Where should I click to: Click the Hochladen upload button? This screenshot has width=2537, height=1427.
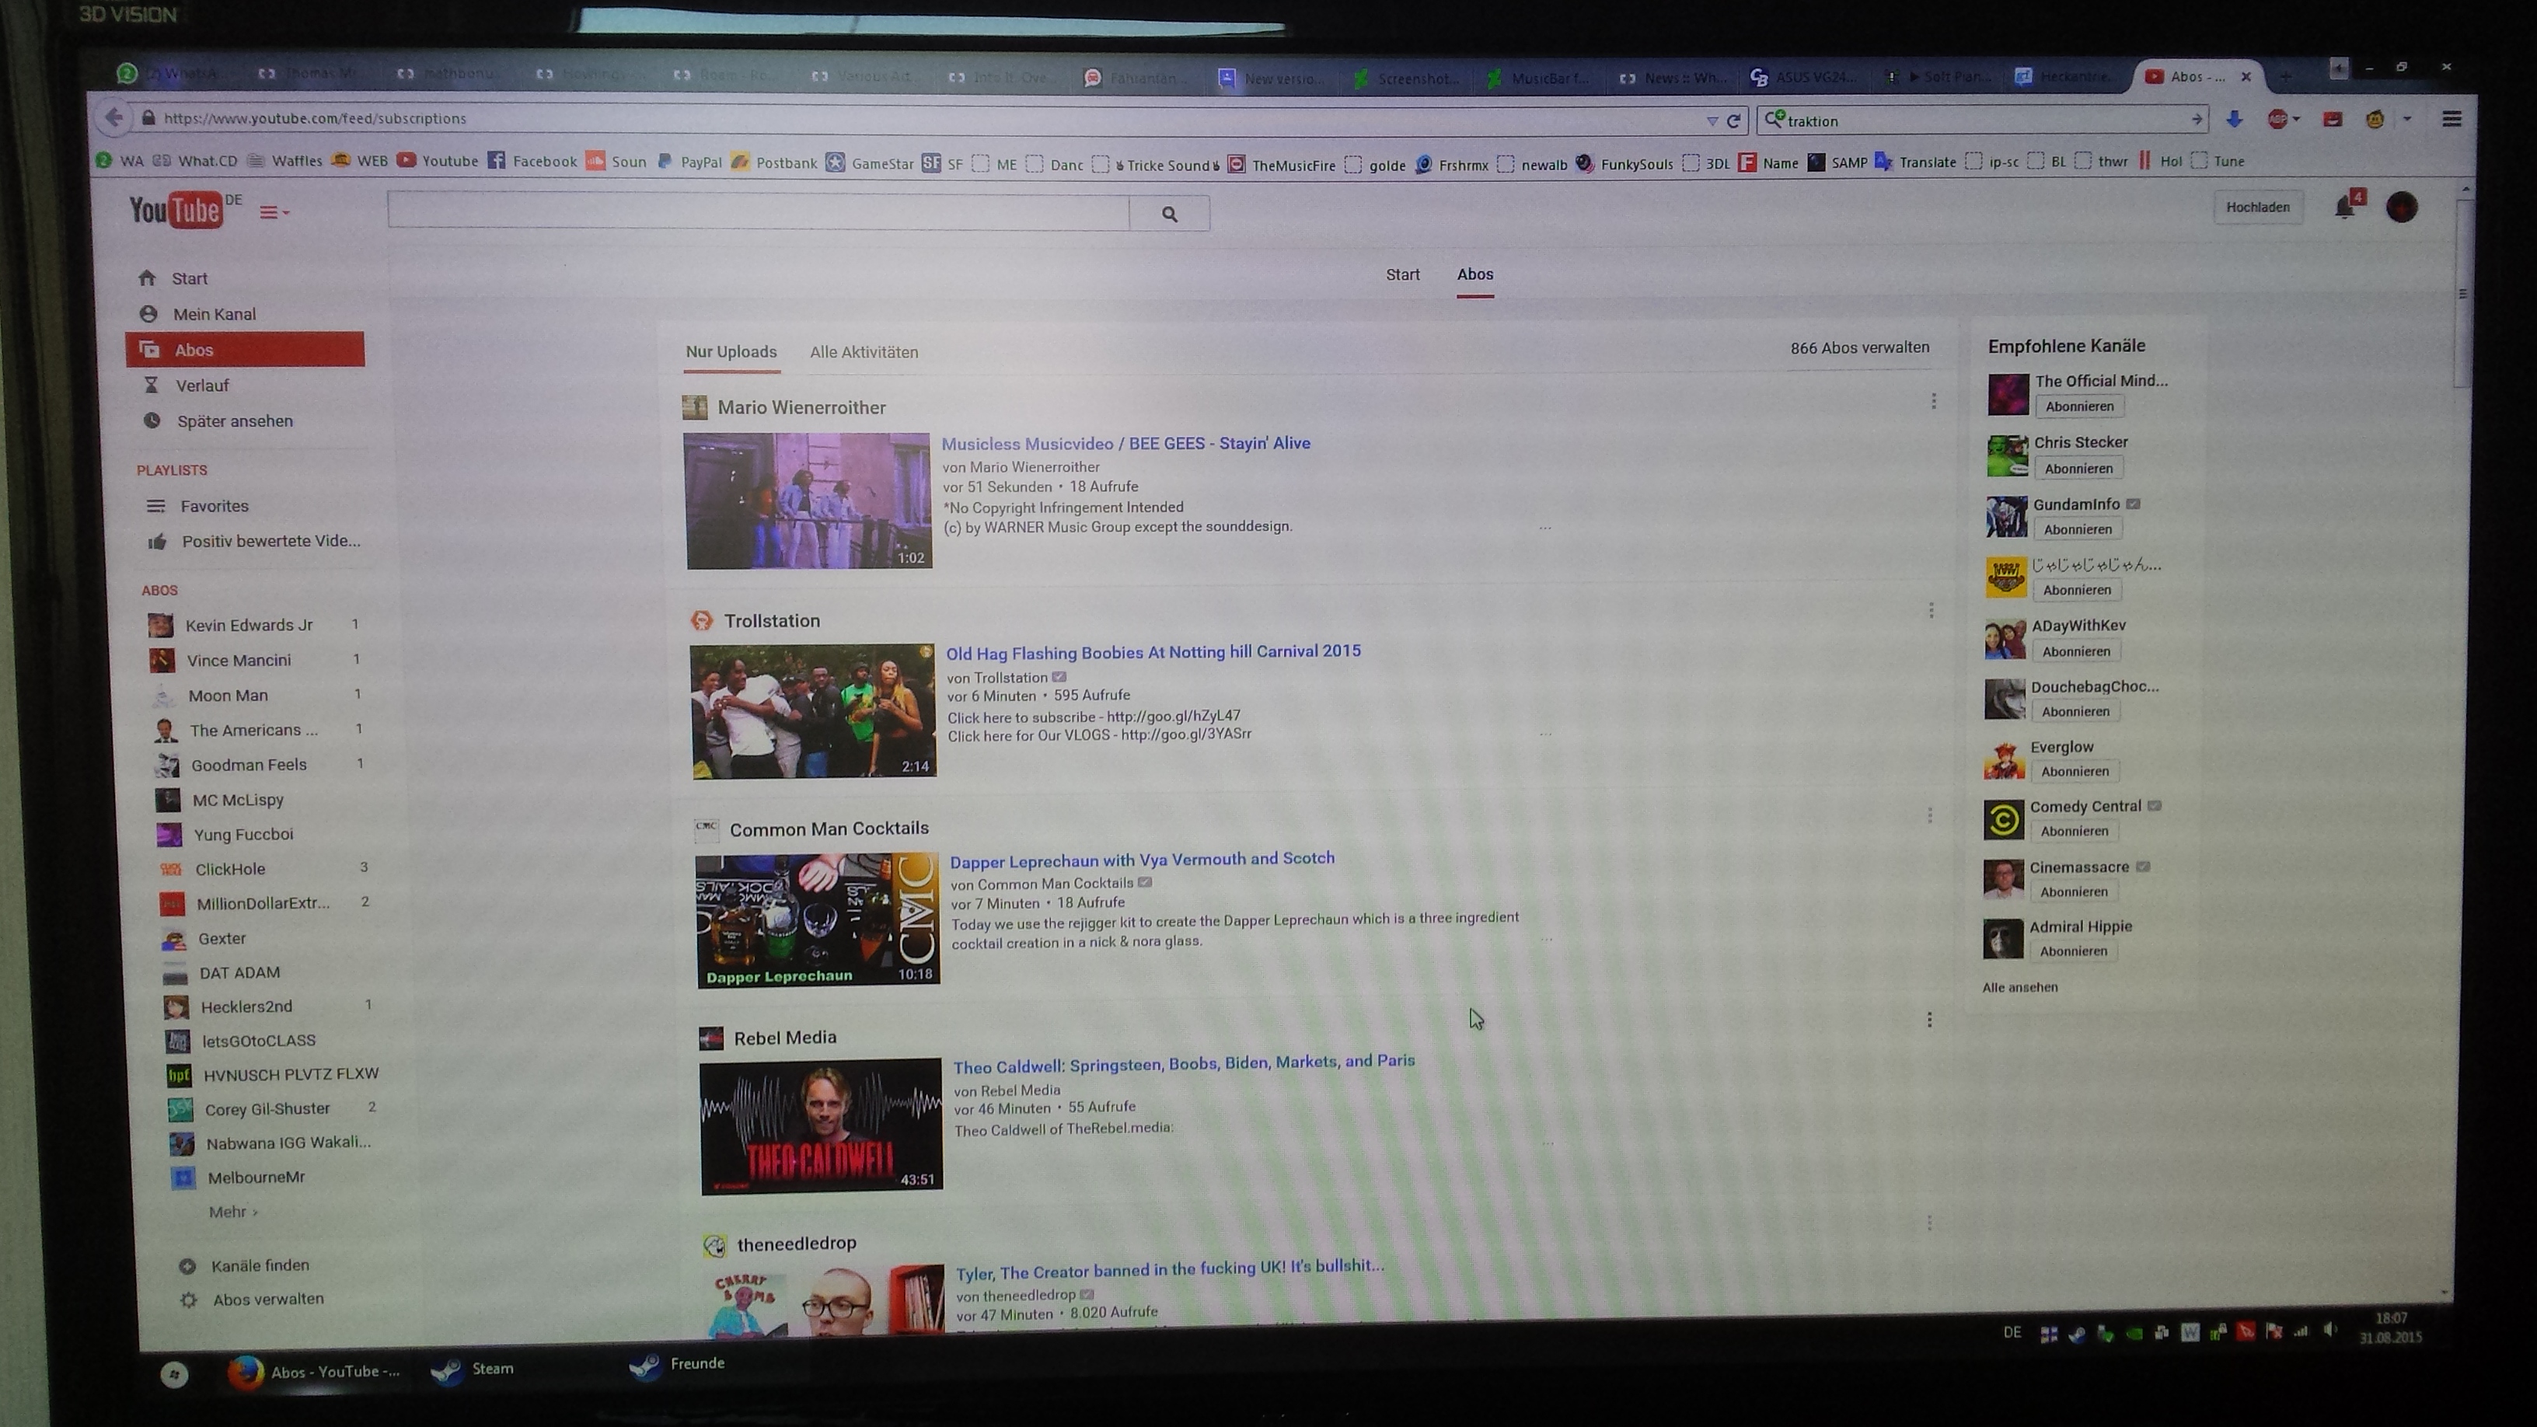tap(2257, 207)
